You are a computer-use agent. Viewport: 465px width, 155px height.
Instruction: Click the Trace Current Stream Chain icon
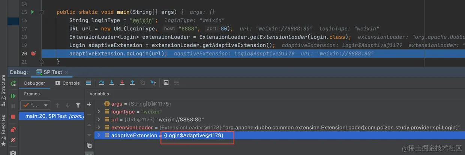[x=176, y=83]
